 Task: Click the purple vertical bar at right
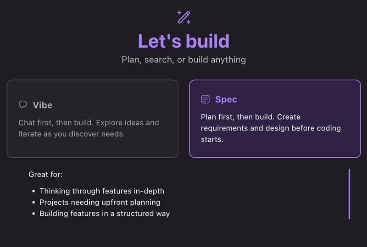click(349, 193)
